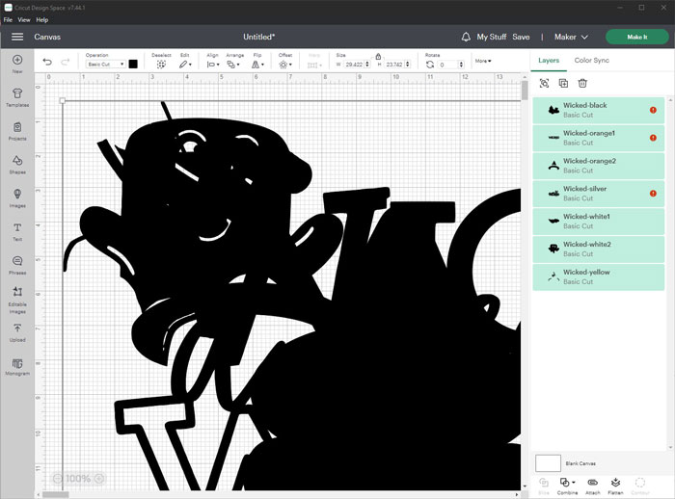Image resolution: width=675 pixels, height=499 pixels.
Task: Select the Wicked-silver layer
Action: tap(599, 194)
